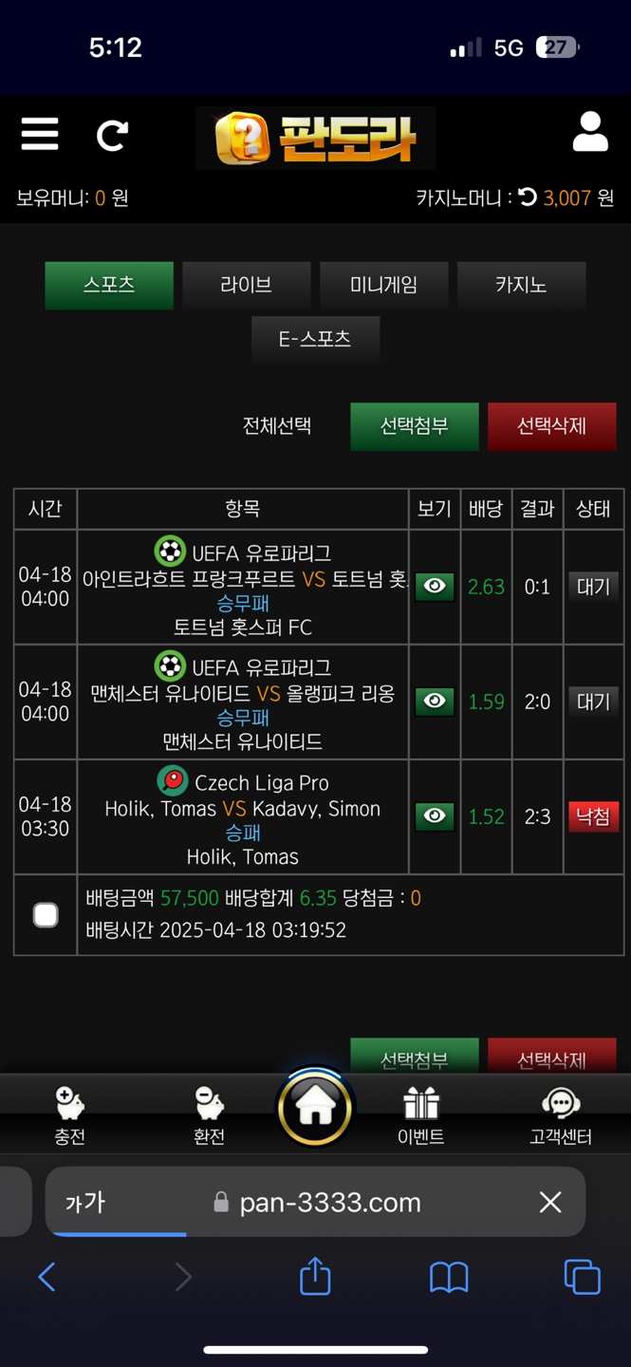
Task: Open the 충전 piggy bank icon
Action: 69,1103
